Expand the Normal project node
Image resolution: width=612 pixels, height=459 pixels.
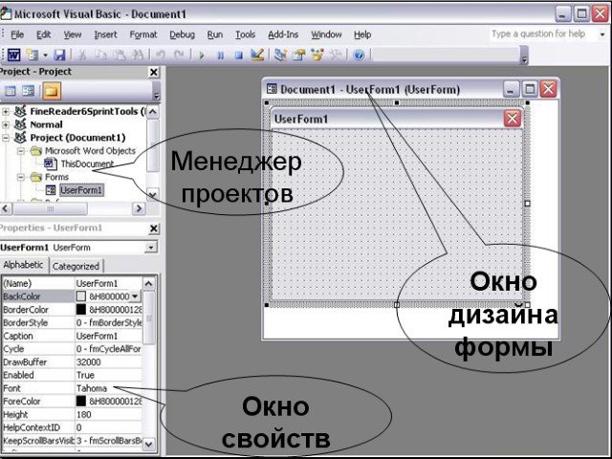tap(6, 125)
